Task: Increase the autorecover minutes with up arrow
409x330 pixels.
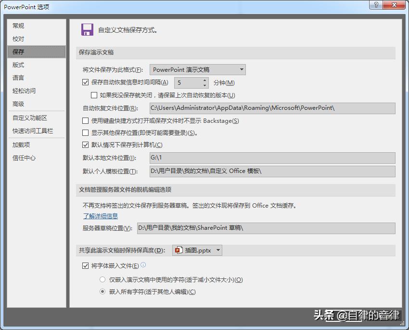Action: [205, 80]
